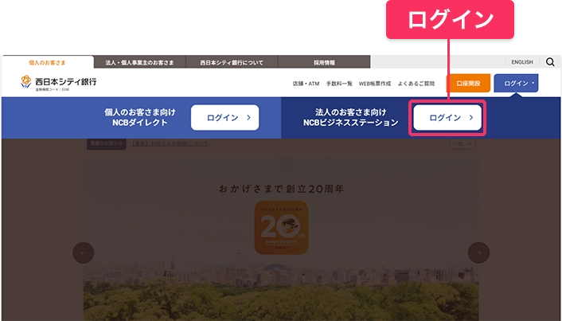
Task: Go to next carousel slide arrow
Action: click(x=478, y=252)
